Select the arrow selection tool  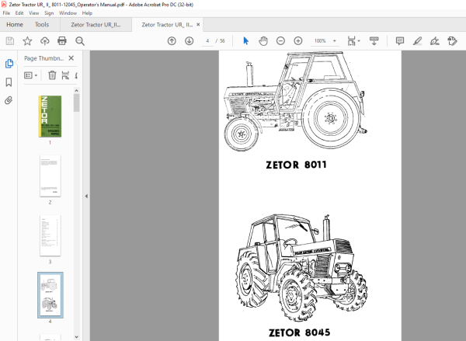coord(245,40)
